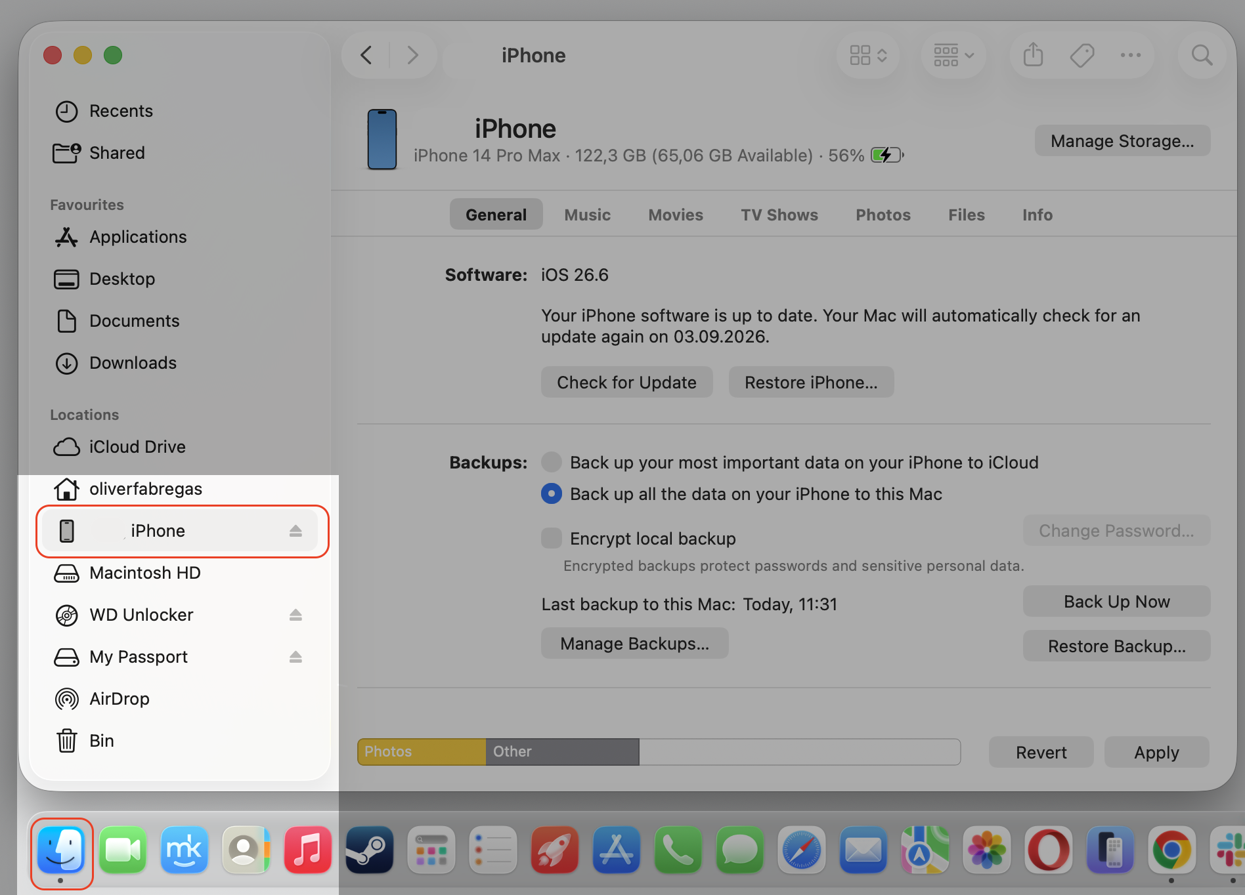Open FaceTime from the Dock
The height and width of the screenshot is (895, 1245).
[123, 850]
